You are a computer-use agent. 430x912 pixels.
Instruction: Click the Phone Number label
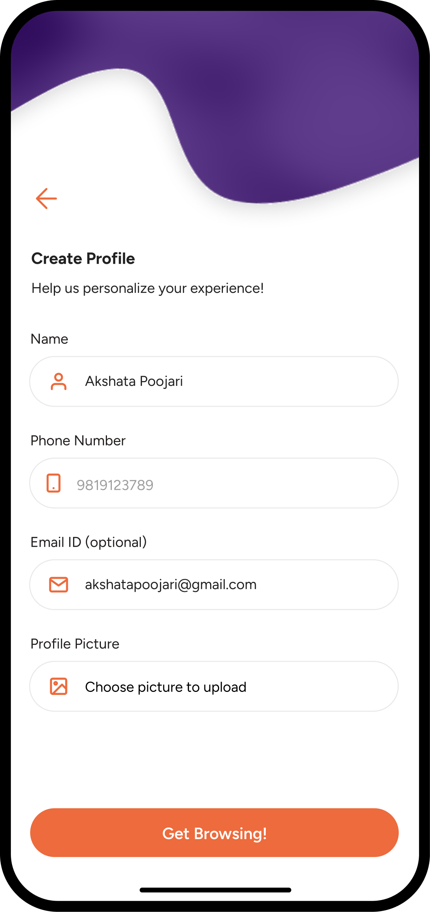pyautogui.click(x=78, y=441)
